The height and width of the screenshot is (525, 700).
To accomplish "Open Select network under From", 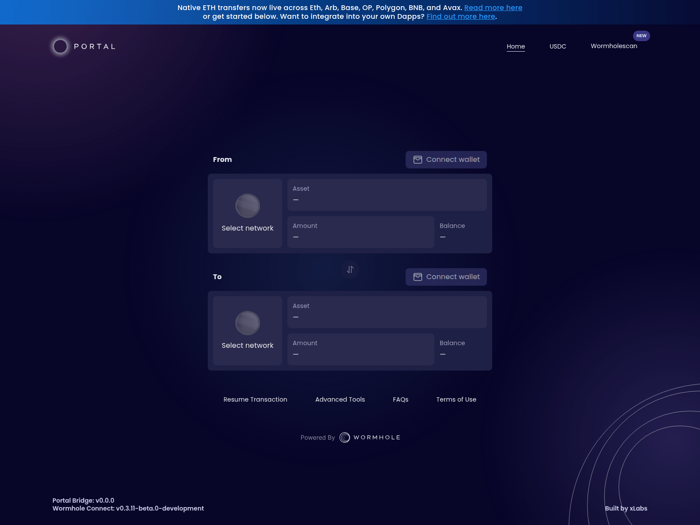I will point(248,213).
